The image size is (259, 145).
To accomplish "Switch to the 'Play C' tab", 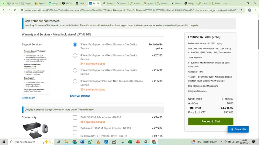I will [216, 3].
